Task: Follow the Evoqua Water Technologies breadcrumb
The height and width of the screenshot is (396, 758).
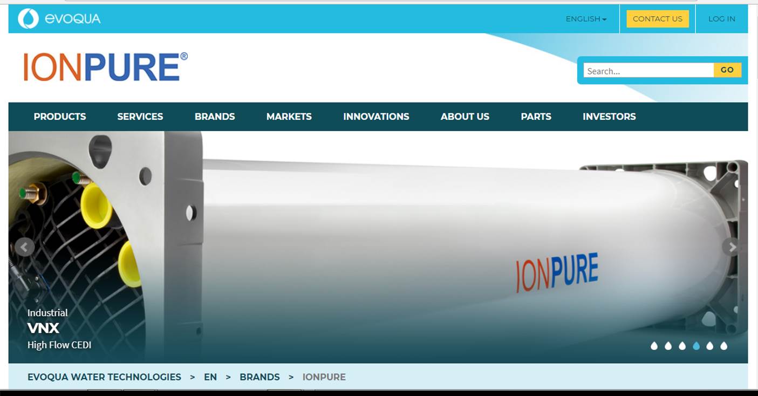Action: tap(104, 377)
